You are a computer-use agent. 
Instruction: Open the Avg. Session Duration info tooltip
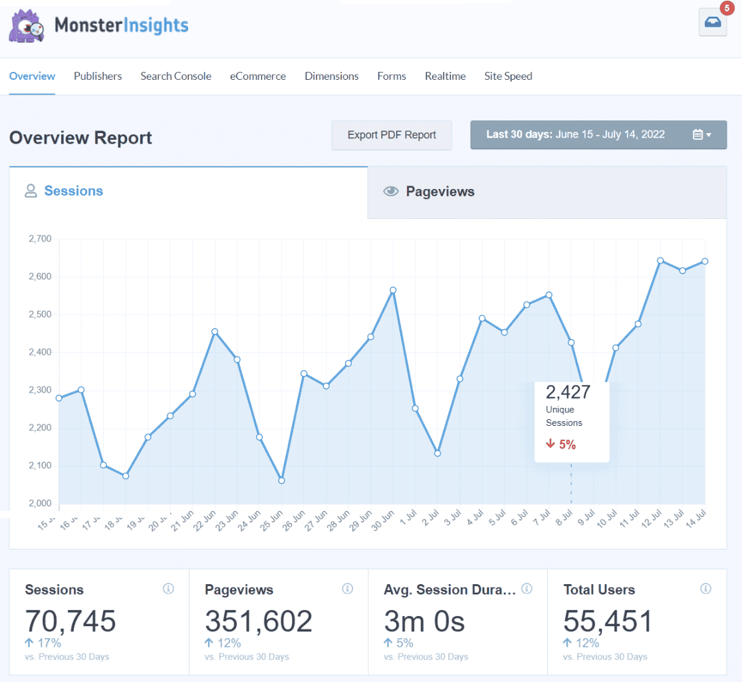(526, 589)
